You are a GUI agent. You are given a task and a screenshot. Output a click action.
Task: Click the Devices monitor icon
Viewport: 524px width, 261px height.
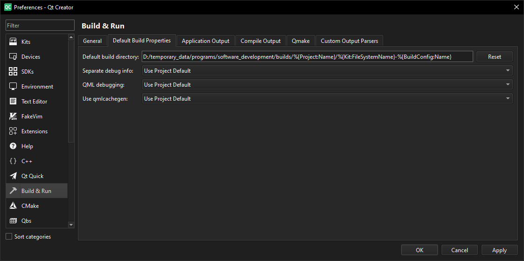[x=13, y=57]
